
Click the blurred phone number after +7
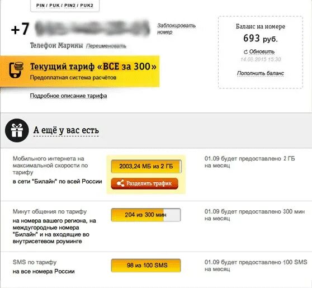coord(92,28)
